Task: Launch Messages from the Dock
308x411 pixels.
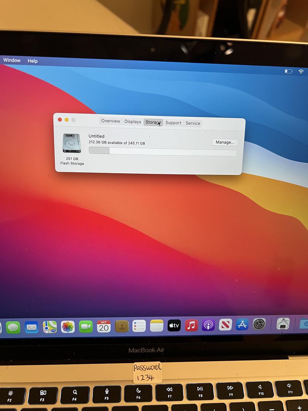Action: point(13,327)
